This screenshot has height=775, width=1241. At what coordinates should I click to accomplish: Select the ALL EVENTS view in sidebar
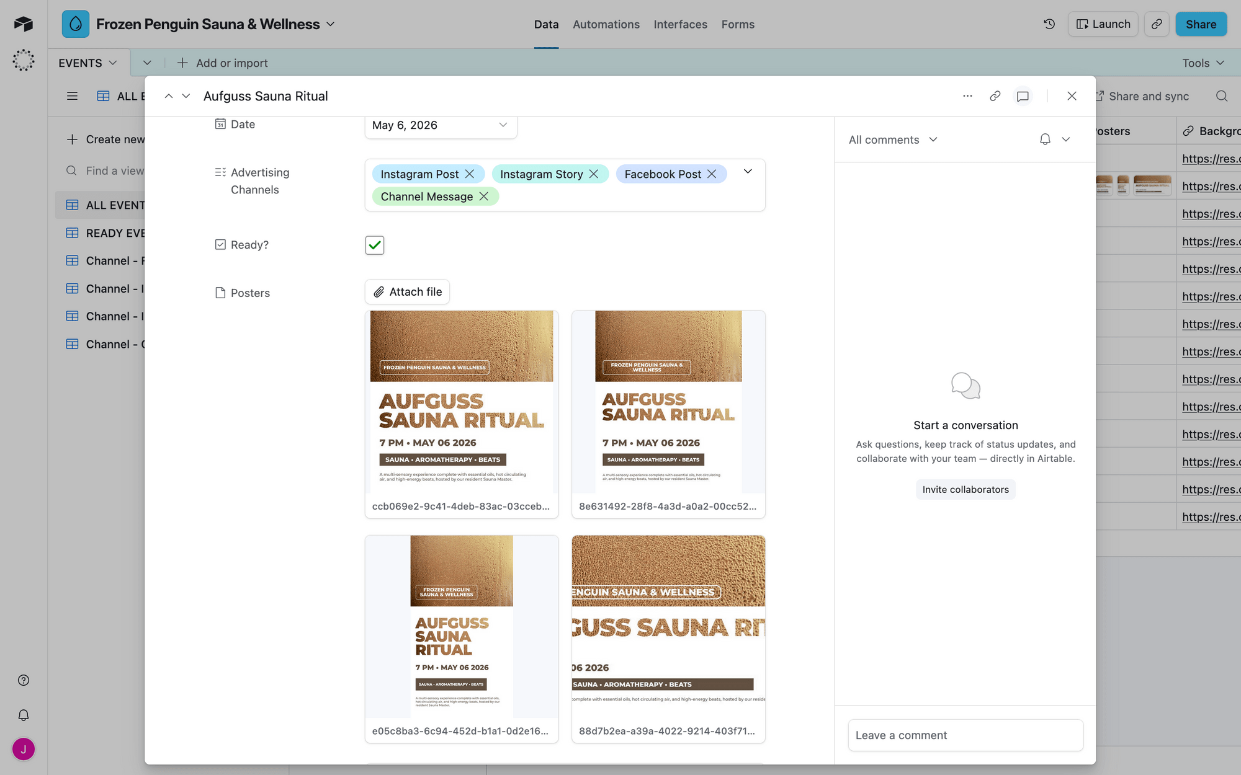click(101, 205)
